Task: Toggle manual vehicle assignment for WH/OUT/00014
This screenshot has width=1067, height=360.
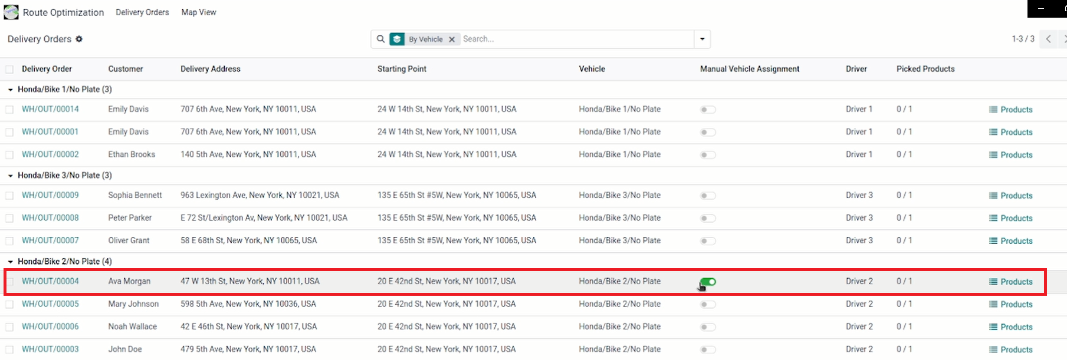Action: (x=708, y=110)
